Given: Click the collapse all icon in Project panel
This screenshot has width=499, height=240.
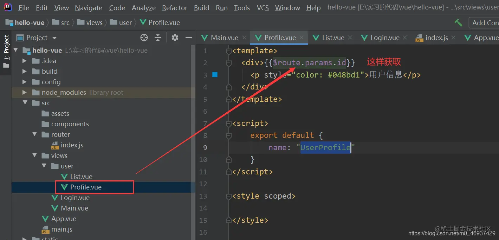Looking at the screenshot, I should 158,38.
